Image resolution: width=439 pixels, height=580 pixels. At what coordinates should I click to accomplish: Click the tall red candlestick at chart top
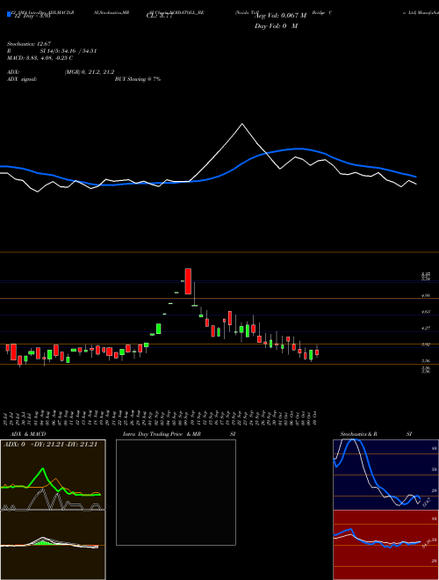188,281
